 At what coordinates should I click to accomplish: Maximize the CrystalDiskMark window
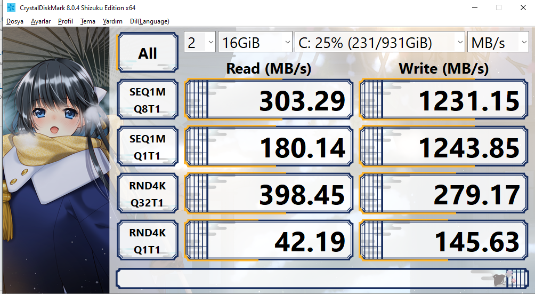click(x=499, y=7)
